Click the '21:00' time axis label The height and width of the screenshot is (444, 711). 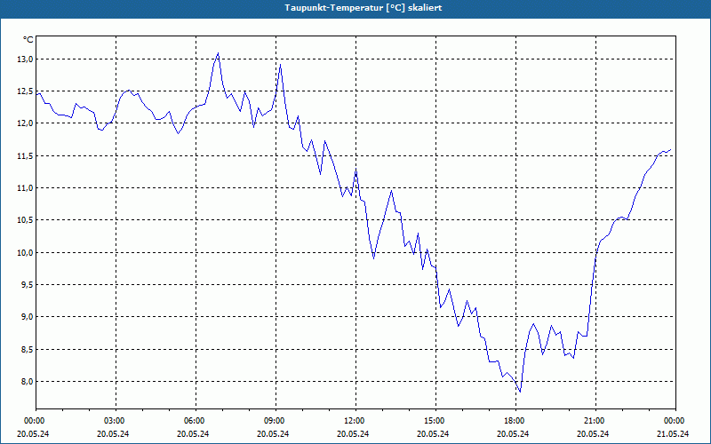pyautogui.click(x=595, y=421)
